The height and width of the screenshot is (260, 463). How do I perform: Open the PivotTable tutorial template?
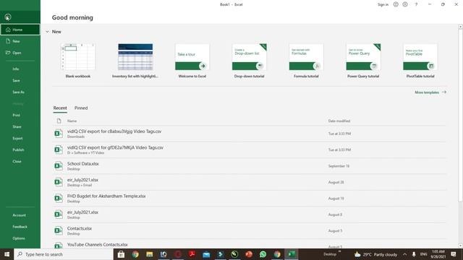pyautogui.click(x=420, y=61)
